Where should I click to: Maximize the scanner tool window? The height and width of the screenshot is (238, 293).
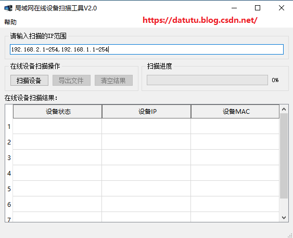tap(258, 8)
